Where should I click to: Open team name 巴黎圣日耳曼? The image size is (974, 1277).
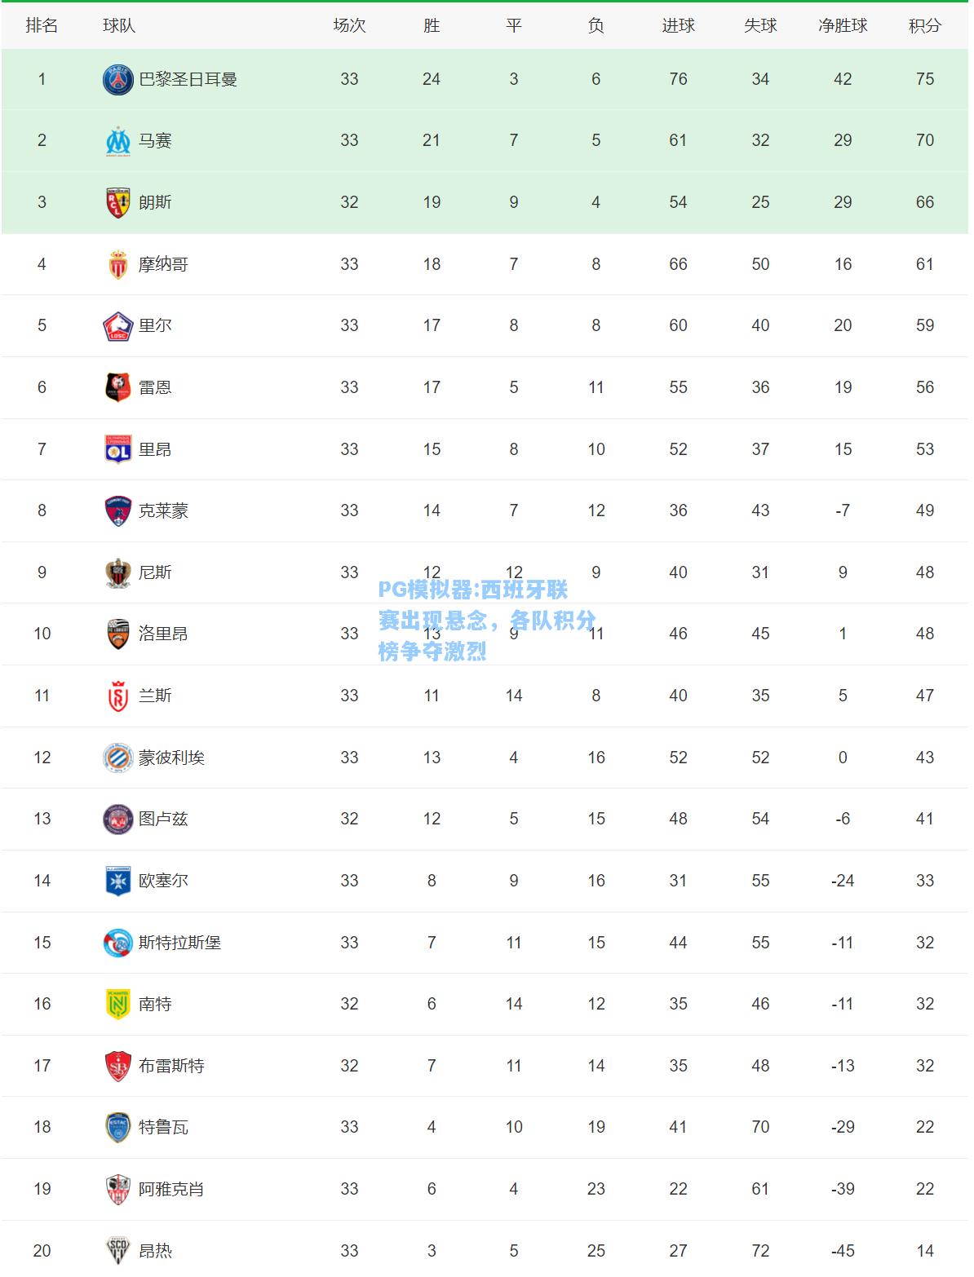tap(188, 80)
